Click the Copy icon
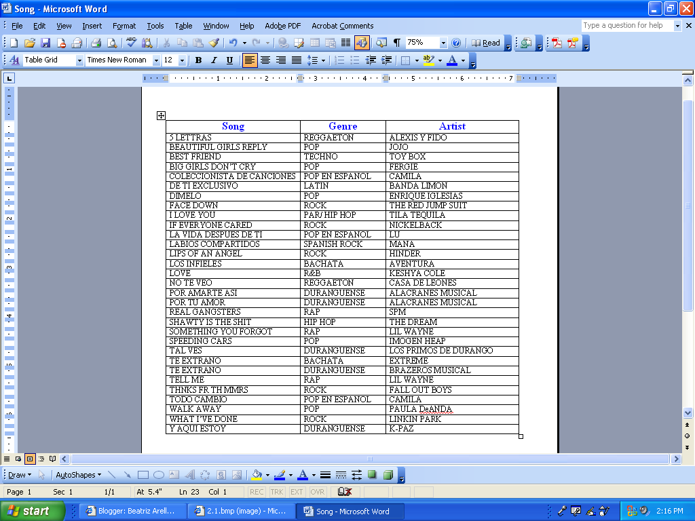The image size is (695, 521). [182, 43]
